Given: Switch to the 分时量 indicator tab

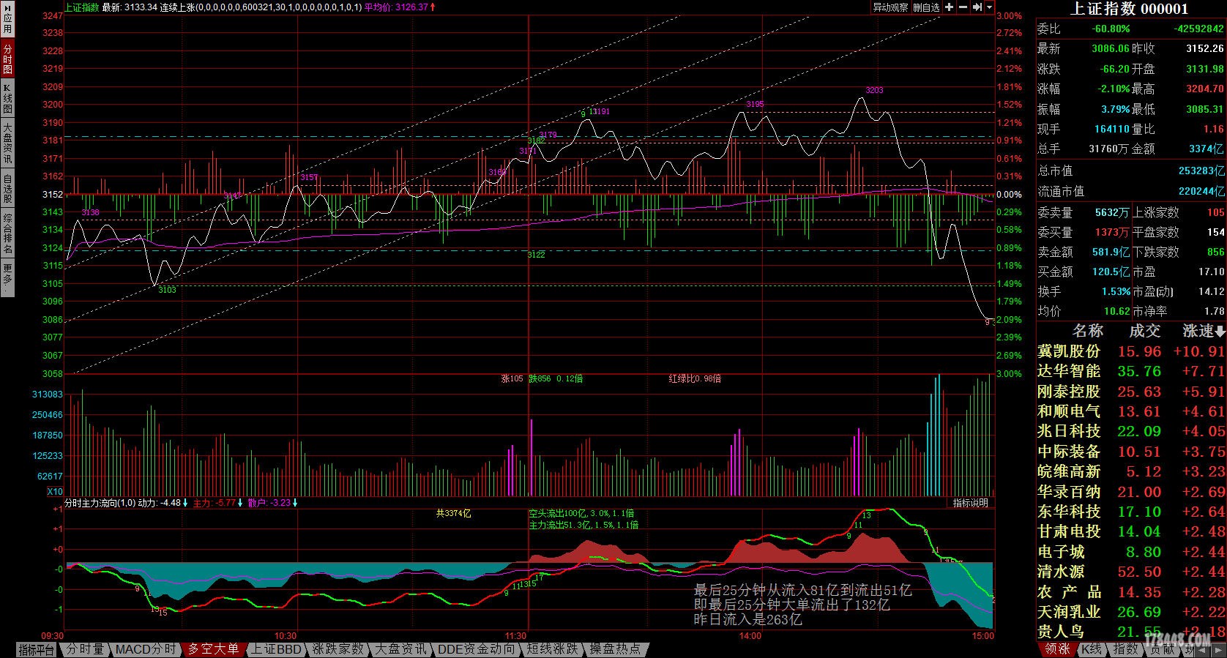Looking at the screenshot, I should click(85, 649).
